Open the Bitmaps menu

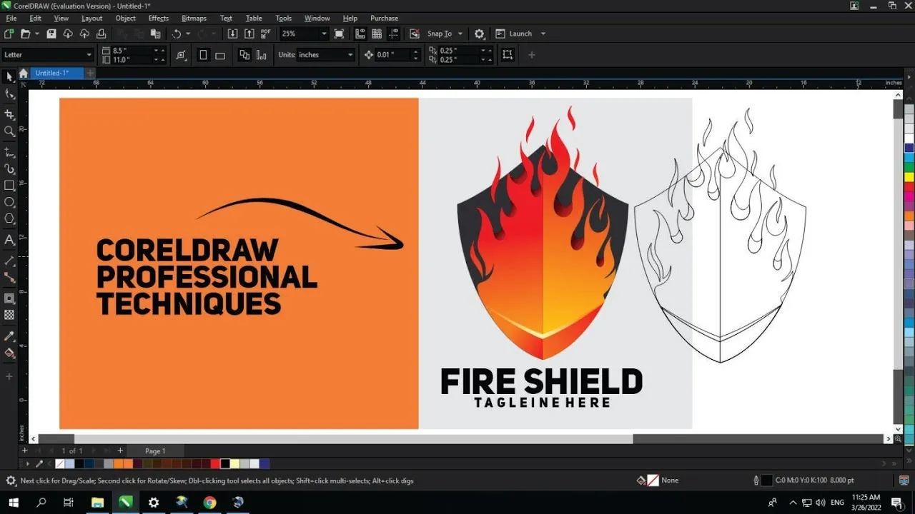(x=194, y=18)
